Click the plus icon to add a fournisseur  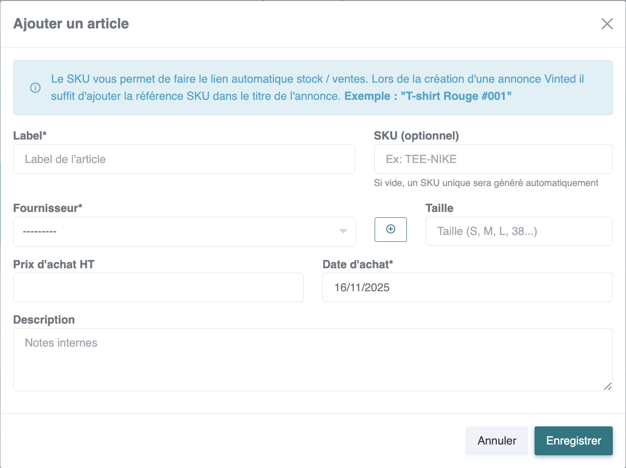(x=390, y=229)
